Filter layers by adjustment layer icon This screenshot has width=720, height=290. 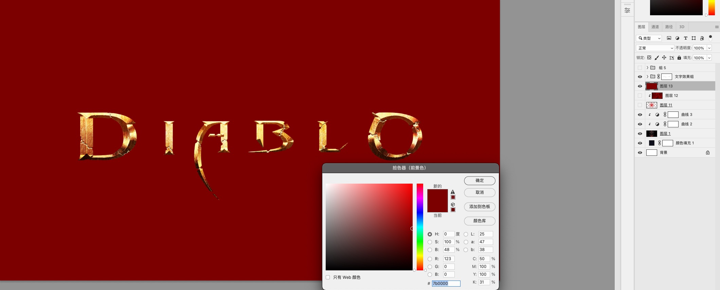coord(677,38)
